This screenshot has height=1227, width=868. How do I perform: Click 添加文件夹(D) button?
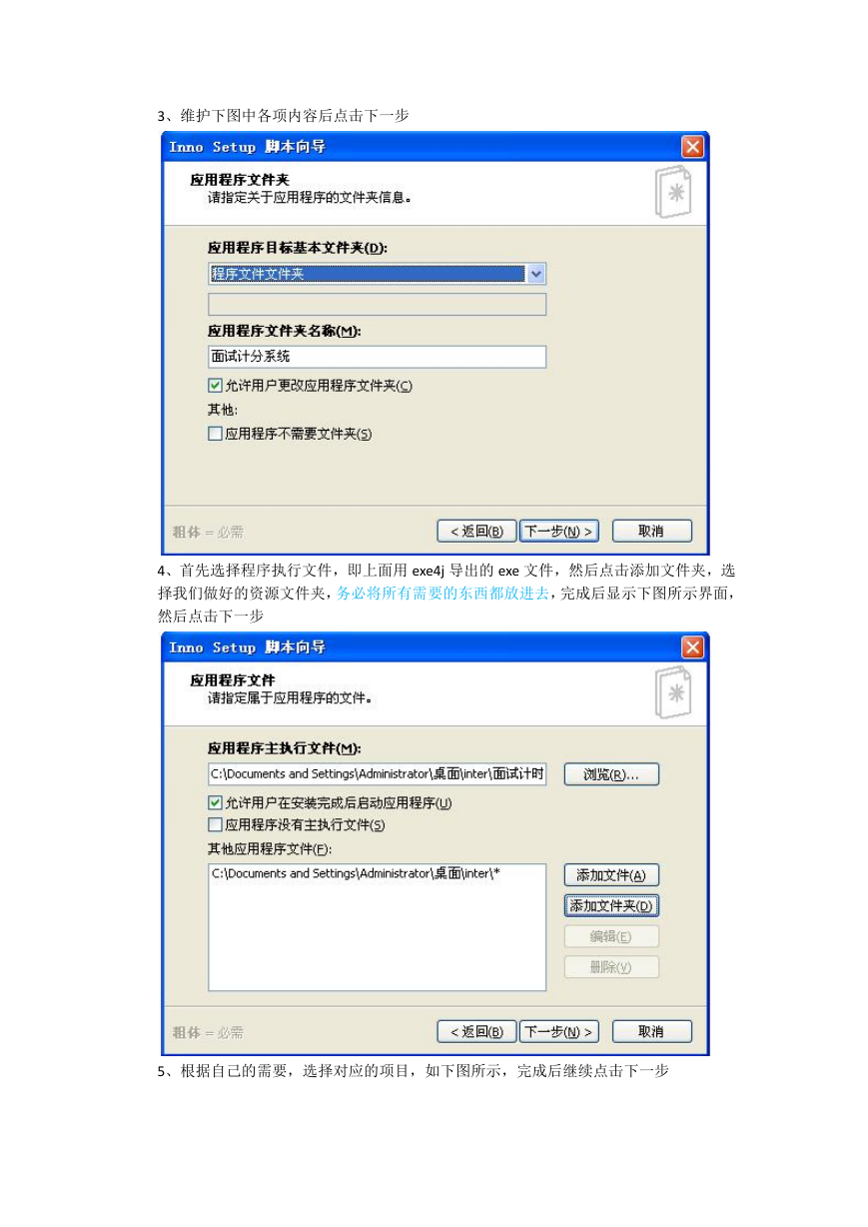pos(611,906)
